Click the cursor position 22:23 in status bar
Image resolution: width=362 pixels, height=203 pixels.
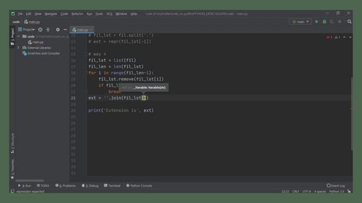285,192
